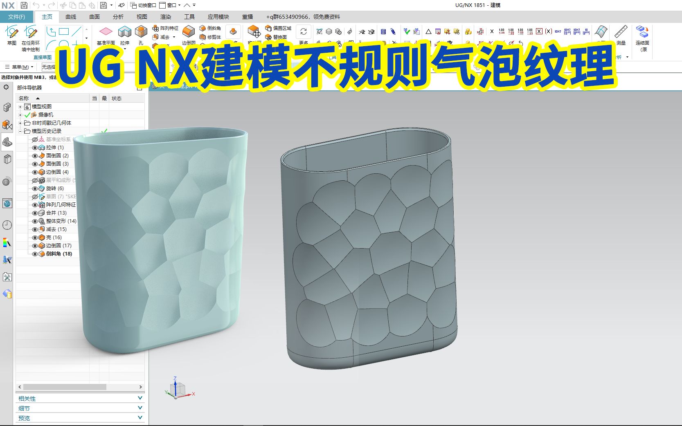
Task: Expand the 摄像机 tree node
Action: coord(20,115)
